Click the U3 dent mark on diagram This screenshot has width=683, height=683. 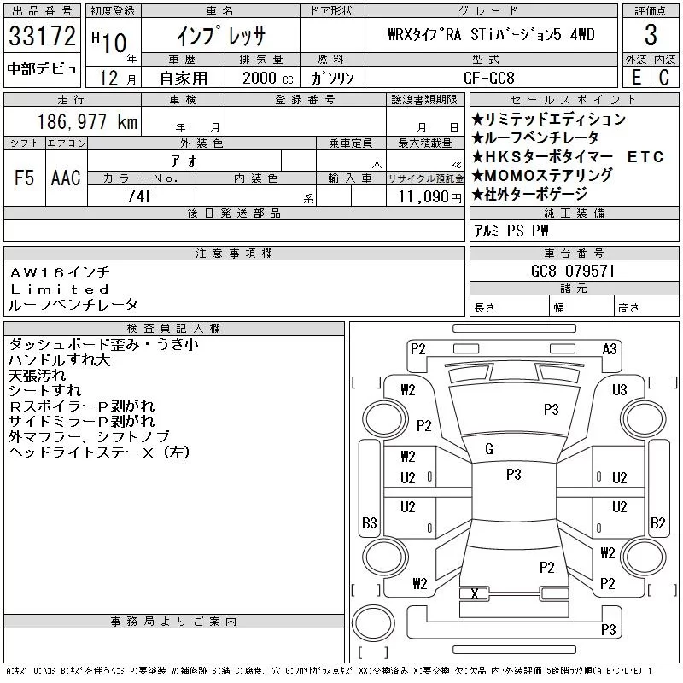pyautogui.click(x=620, y=390)
